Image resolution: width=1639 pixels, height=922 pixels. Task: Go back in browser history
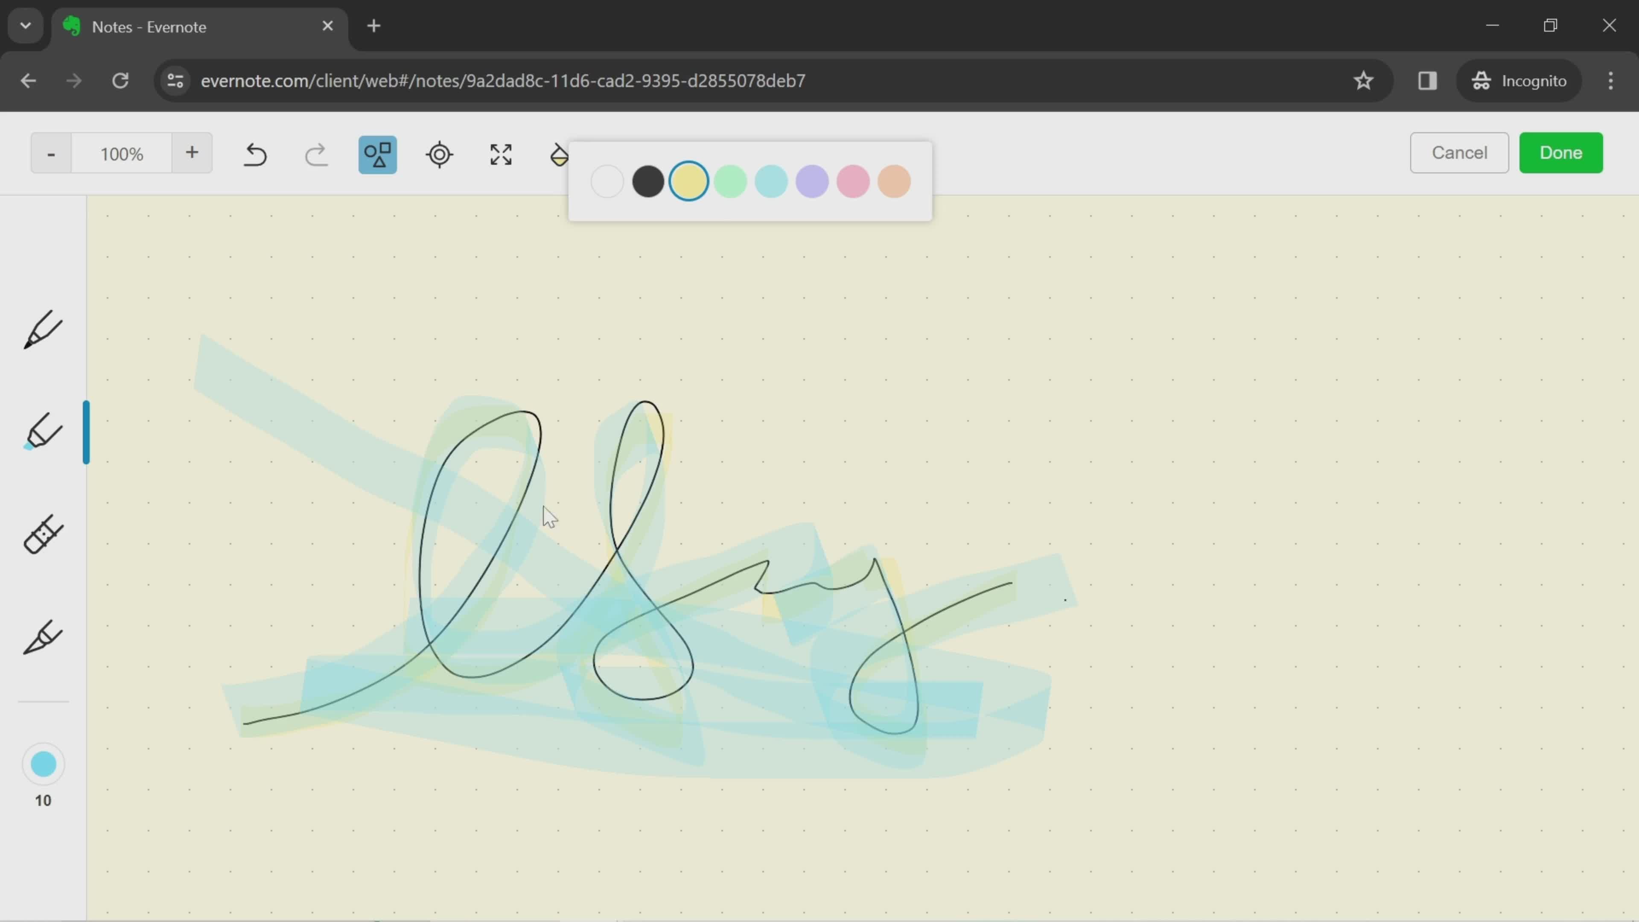(x=28, y=81)
